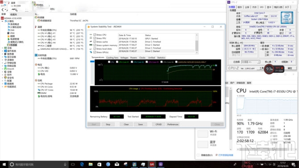
Task: Click the Cortana search circle icon
Action: [12, 164]
